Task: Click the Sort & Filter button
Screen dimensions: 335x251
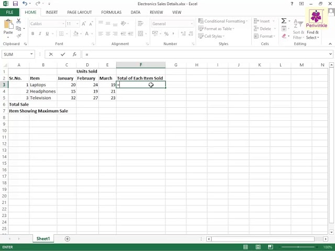Action: 298,29
